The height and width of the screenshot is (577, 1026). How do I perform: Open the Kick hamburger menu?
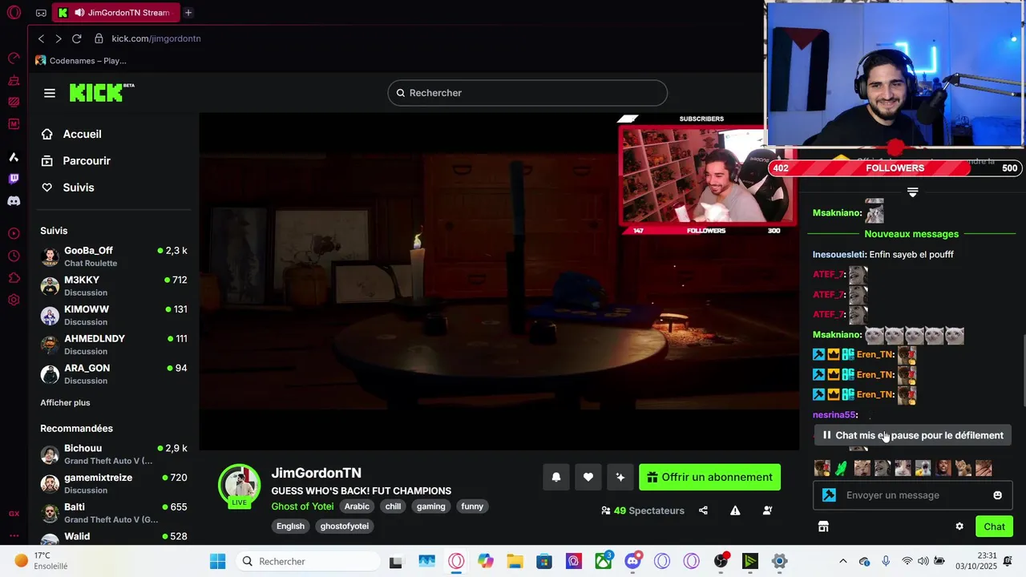click(50, 93)
